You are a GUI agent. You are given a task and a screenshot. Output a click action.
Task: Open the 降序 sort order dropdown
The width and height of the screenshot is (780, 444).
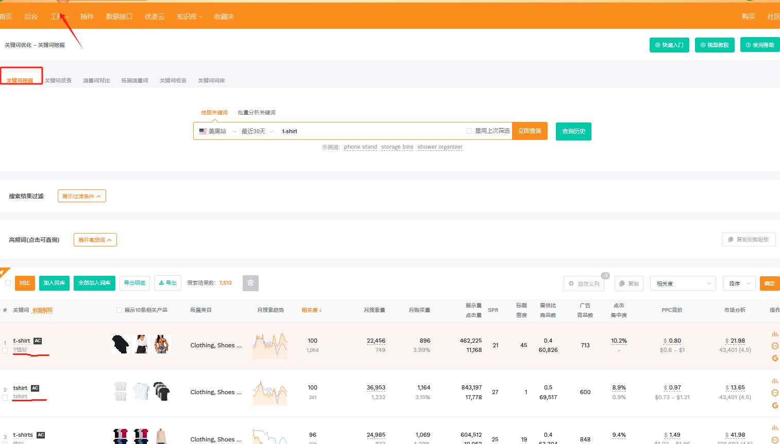[739, 283]
